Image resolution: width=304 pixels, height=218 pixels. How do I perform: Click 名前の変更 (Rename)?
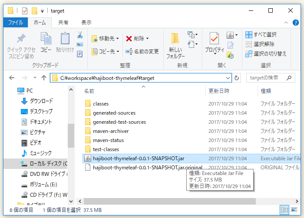(x=142, y=52)
